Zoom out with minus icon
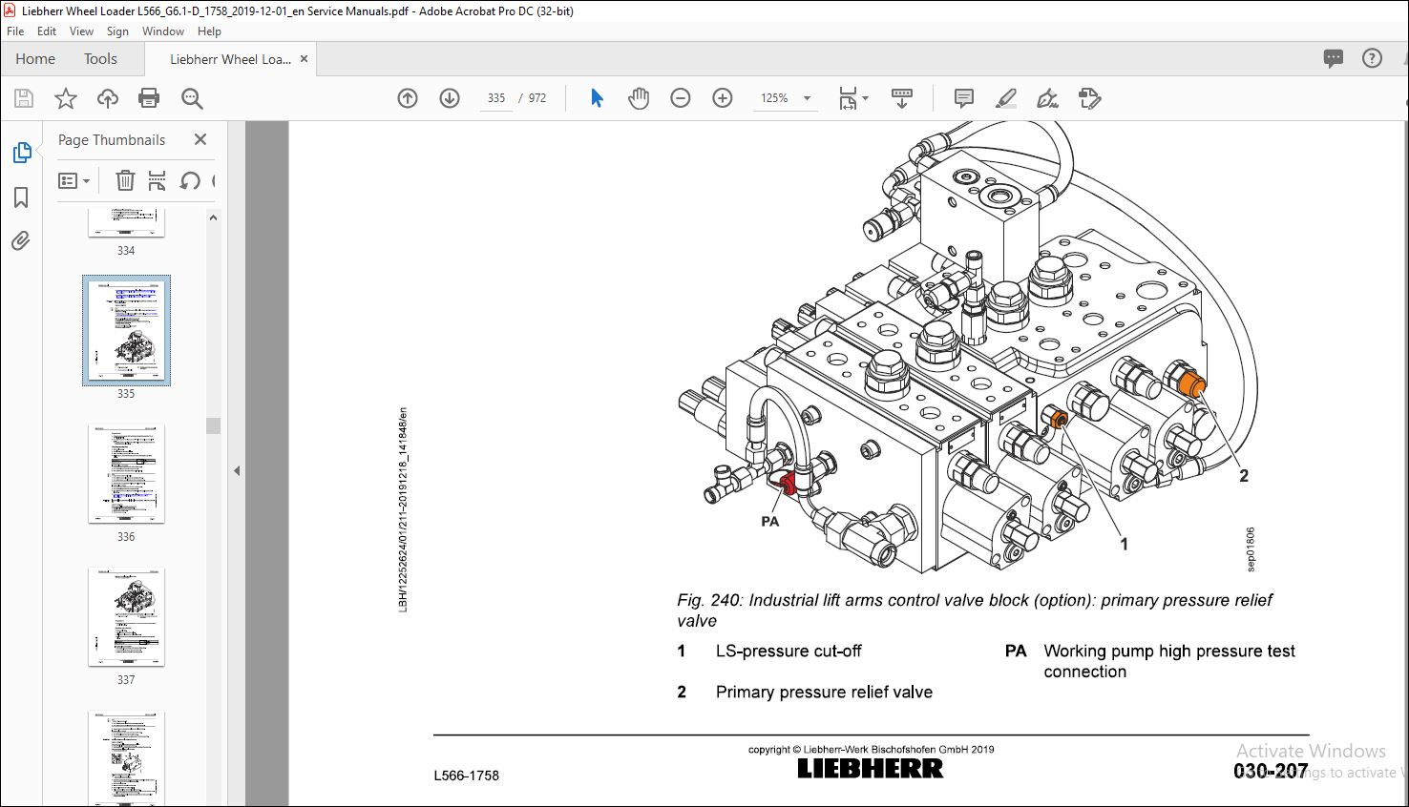 (681, 98)
